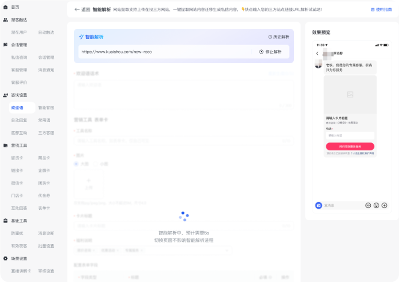
Task: Click the phone preview back chevron
Action: [317, 53]
